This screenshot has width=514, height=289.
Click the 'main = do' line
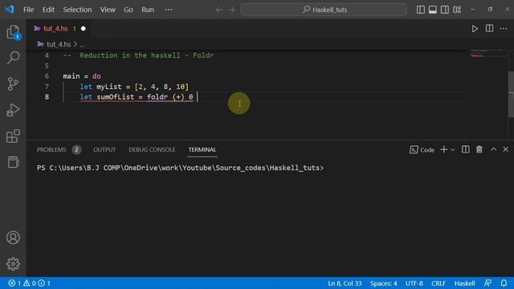[x=82, y=76]
